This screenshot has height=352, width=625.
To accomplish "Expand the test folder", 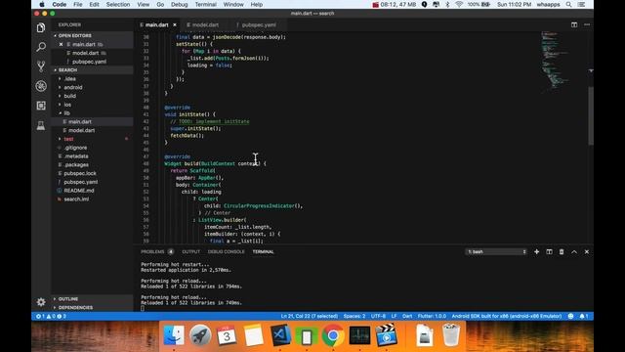I will click(68, 139).
